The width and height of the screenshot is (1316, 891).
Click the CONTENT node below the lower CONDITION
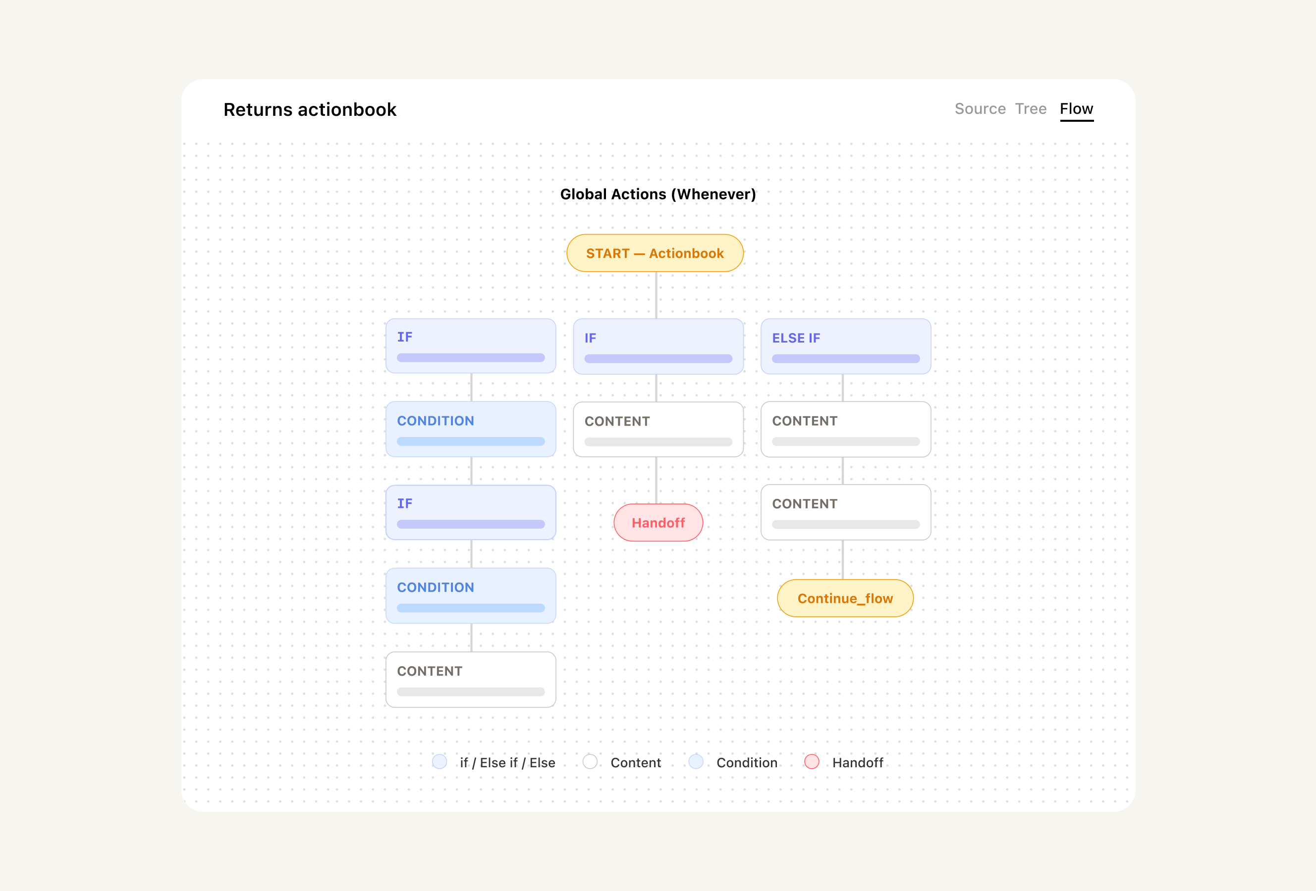(x=471, y=680)
